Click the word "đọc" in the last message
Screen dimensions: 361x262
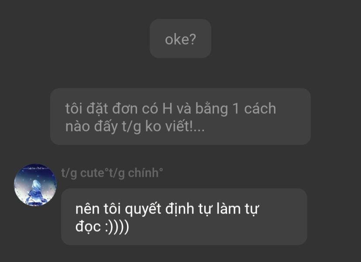click(88, 227)
